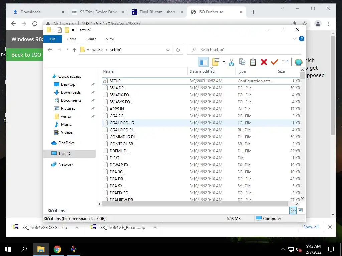Reload the Chrome page
Viewport: 342px width, 256px height.
[35, 24]
